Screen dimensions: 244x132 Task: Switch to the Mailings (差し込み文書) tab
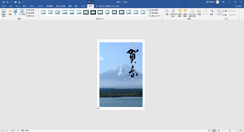point(61,6)
